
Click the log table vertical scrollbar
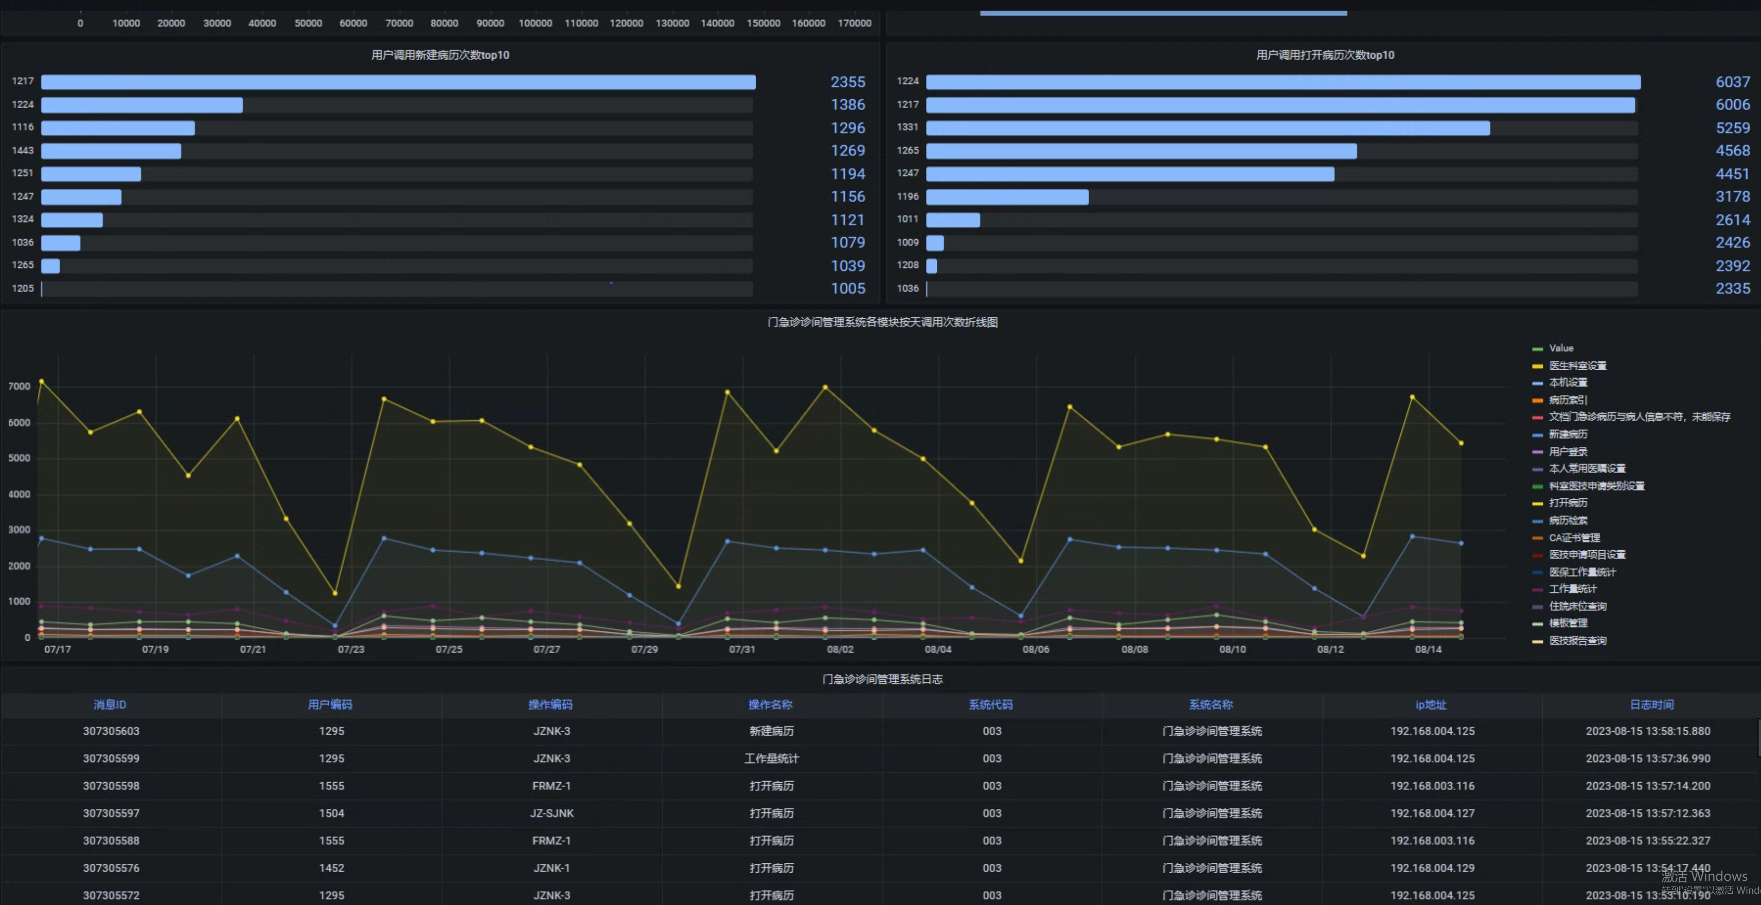click(x=1758, y=738)
